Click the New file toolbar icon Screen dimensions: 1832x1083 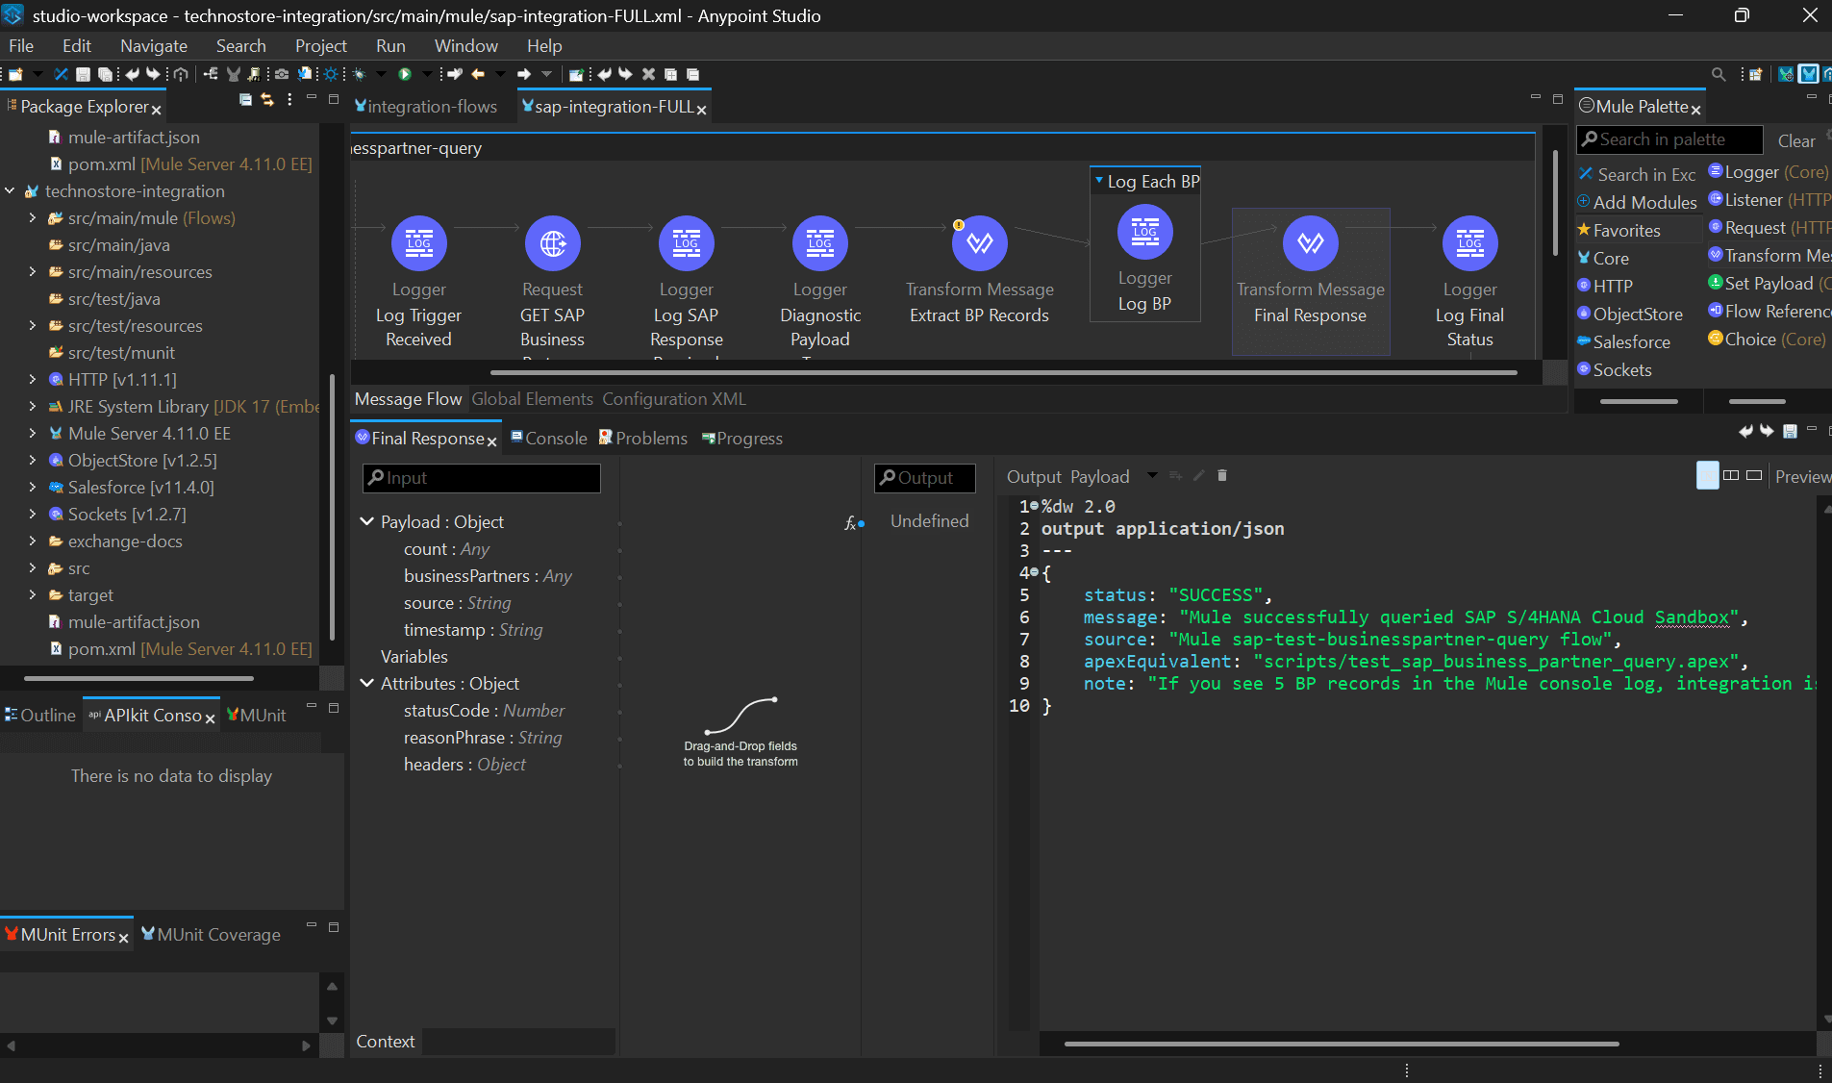15,74
